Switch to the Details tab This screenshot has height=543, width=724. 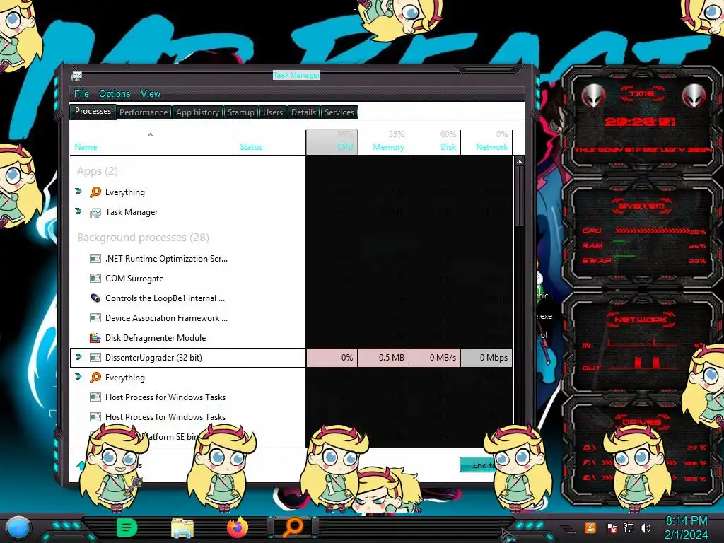(x=303, y=112)
